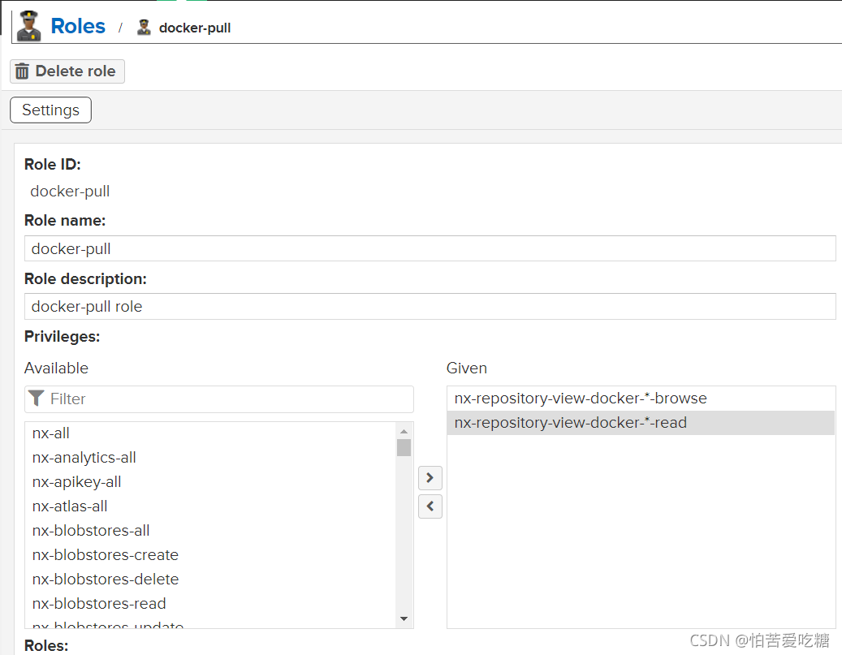Select nx-blobstores-read privilege
Screen dimensions: 842x655
pyautogui.click(x=210, y=603)
